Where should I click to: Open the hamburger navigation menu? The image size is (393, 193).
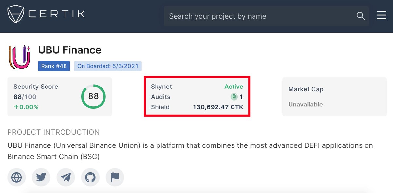click(382, 15)
